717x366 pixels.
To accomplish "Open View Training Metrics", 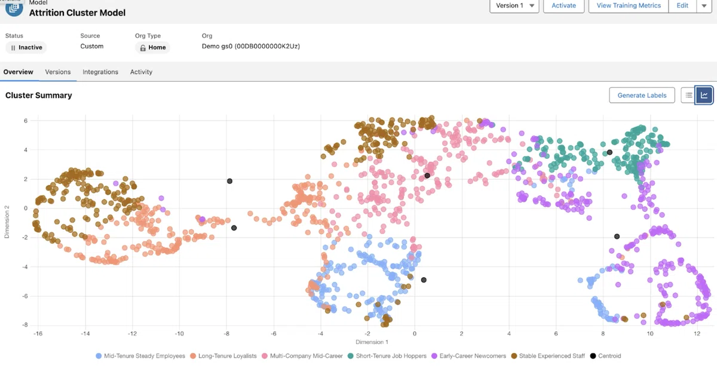I will 629,5.
